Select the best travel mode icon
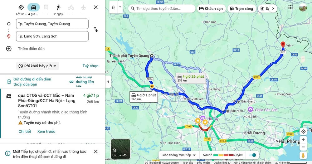Image resolution: width=312 pixels, height=164 pixels. pos(21,7)
